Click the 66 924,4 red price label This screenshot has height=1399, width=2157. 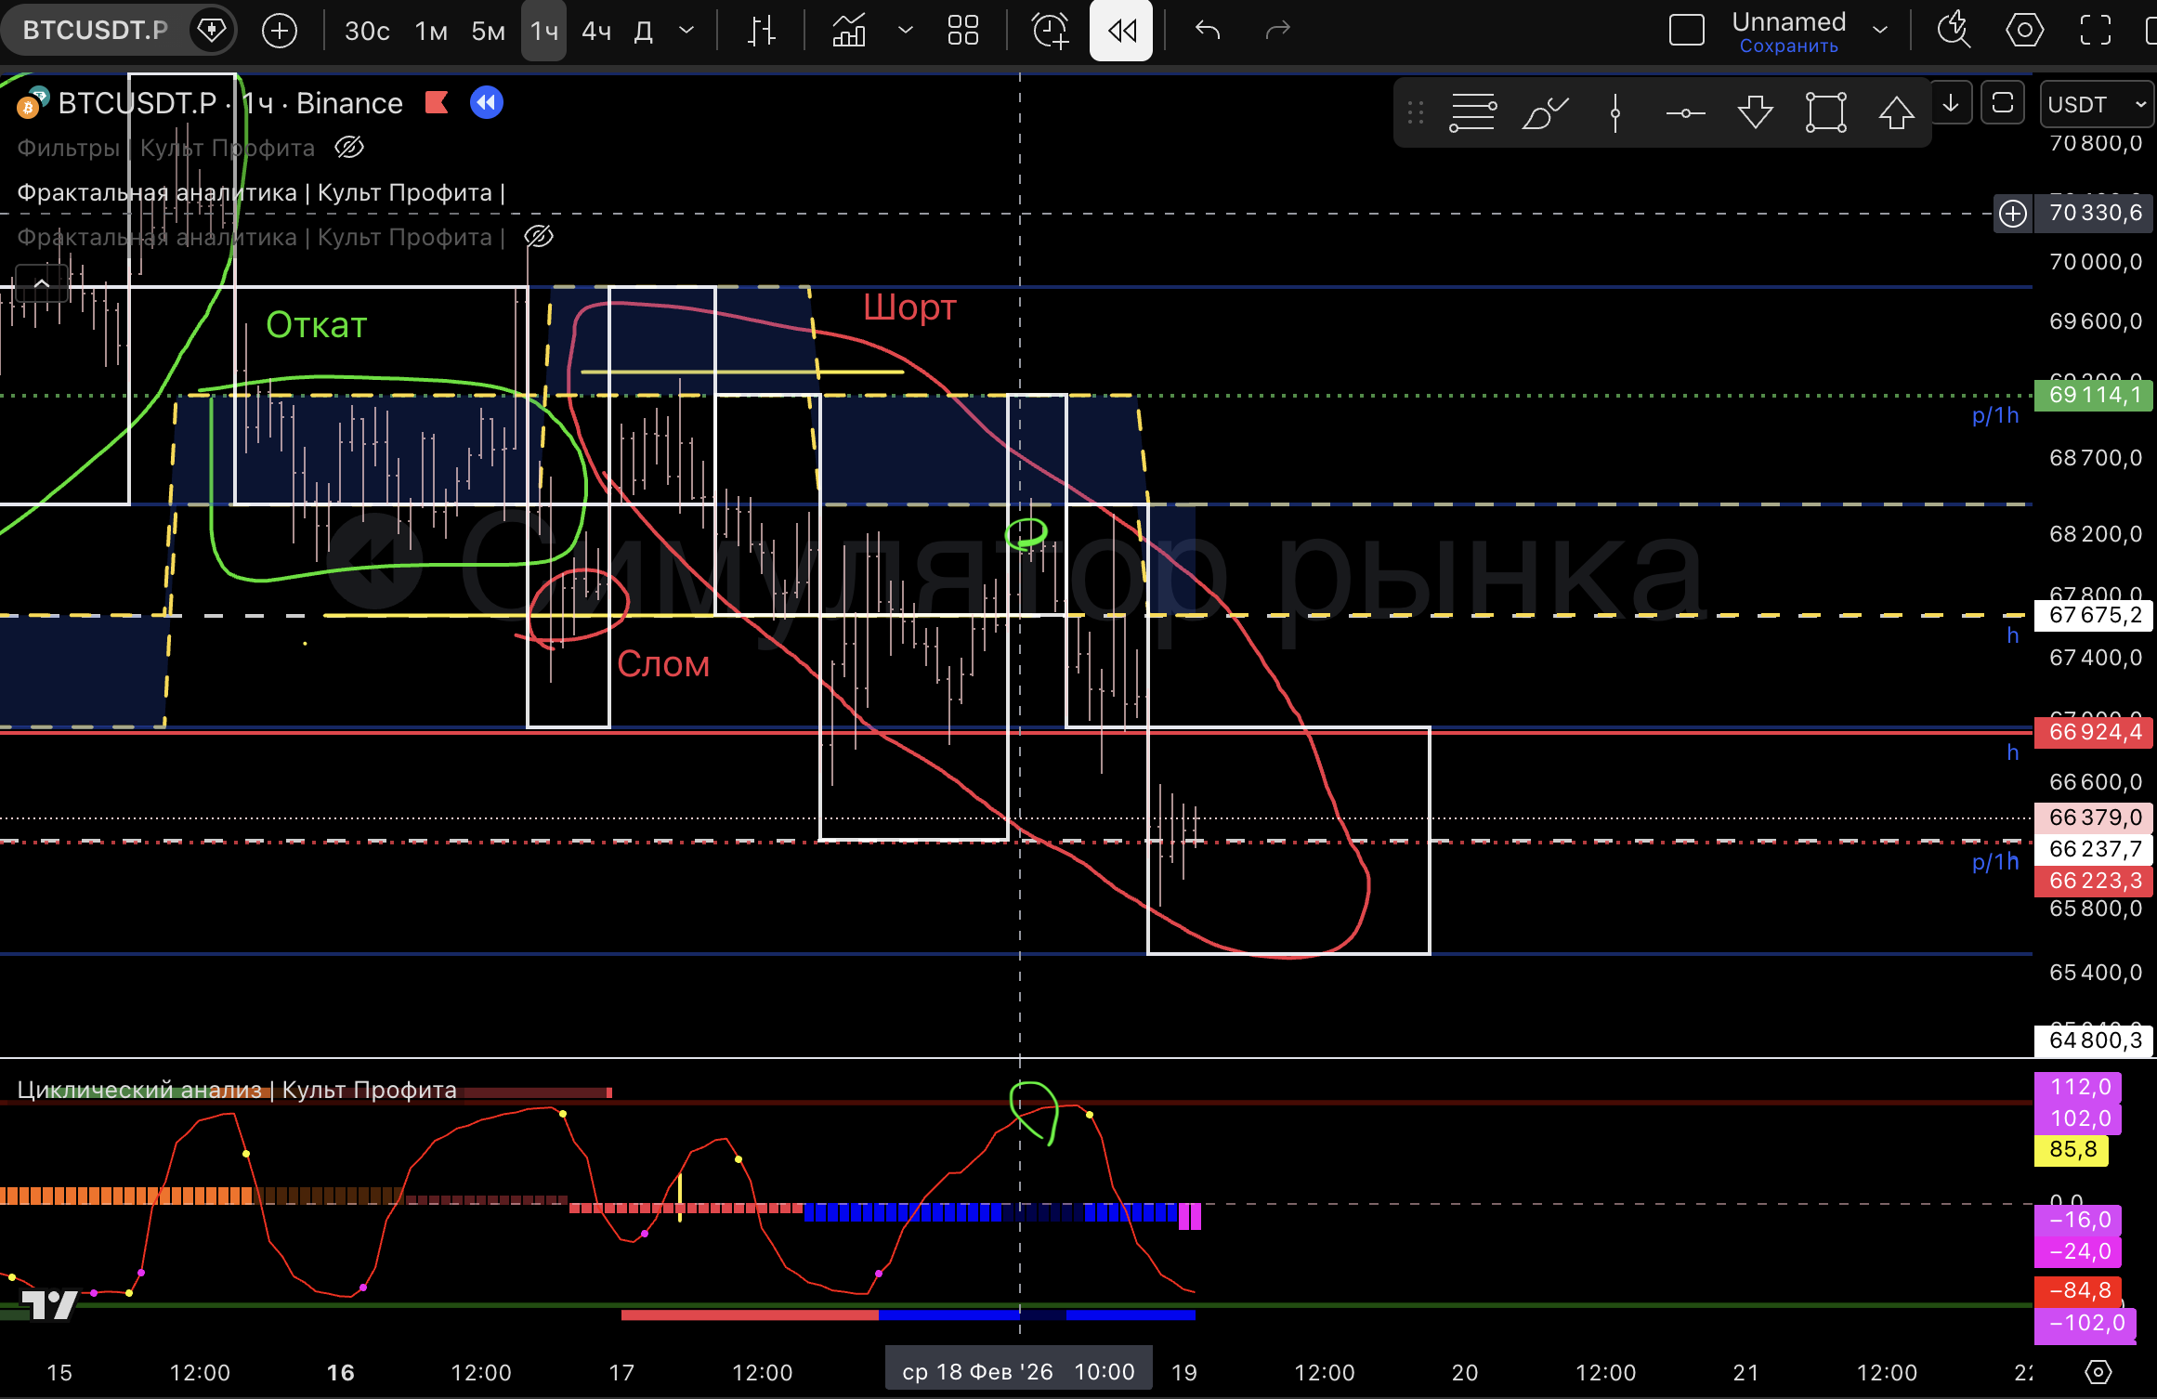(x=2094, y=732)
